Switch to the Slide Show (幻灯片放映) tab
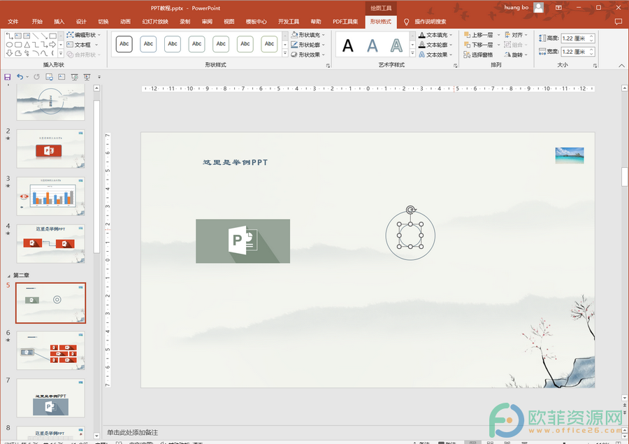Screen dimensions: 629x444 pyautogui.click(x=155, y=21)
